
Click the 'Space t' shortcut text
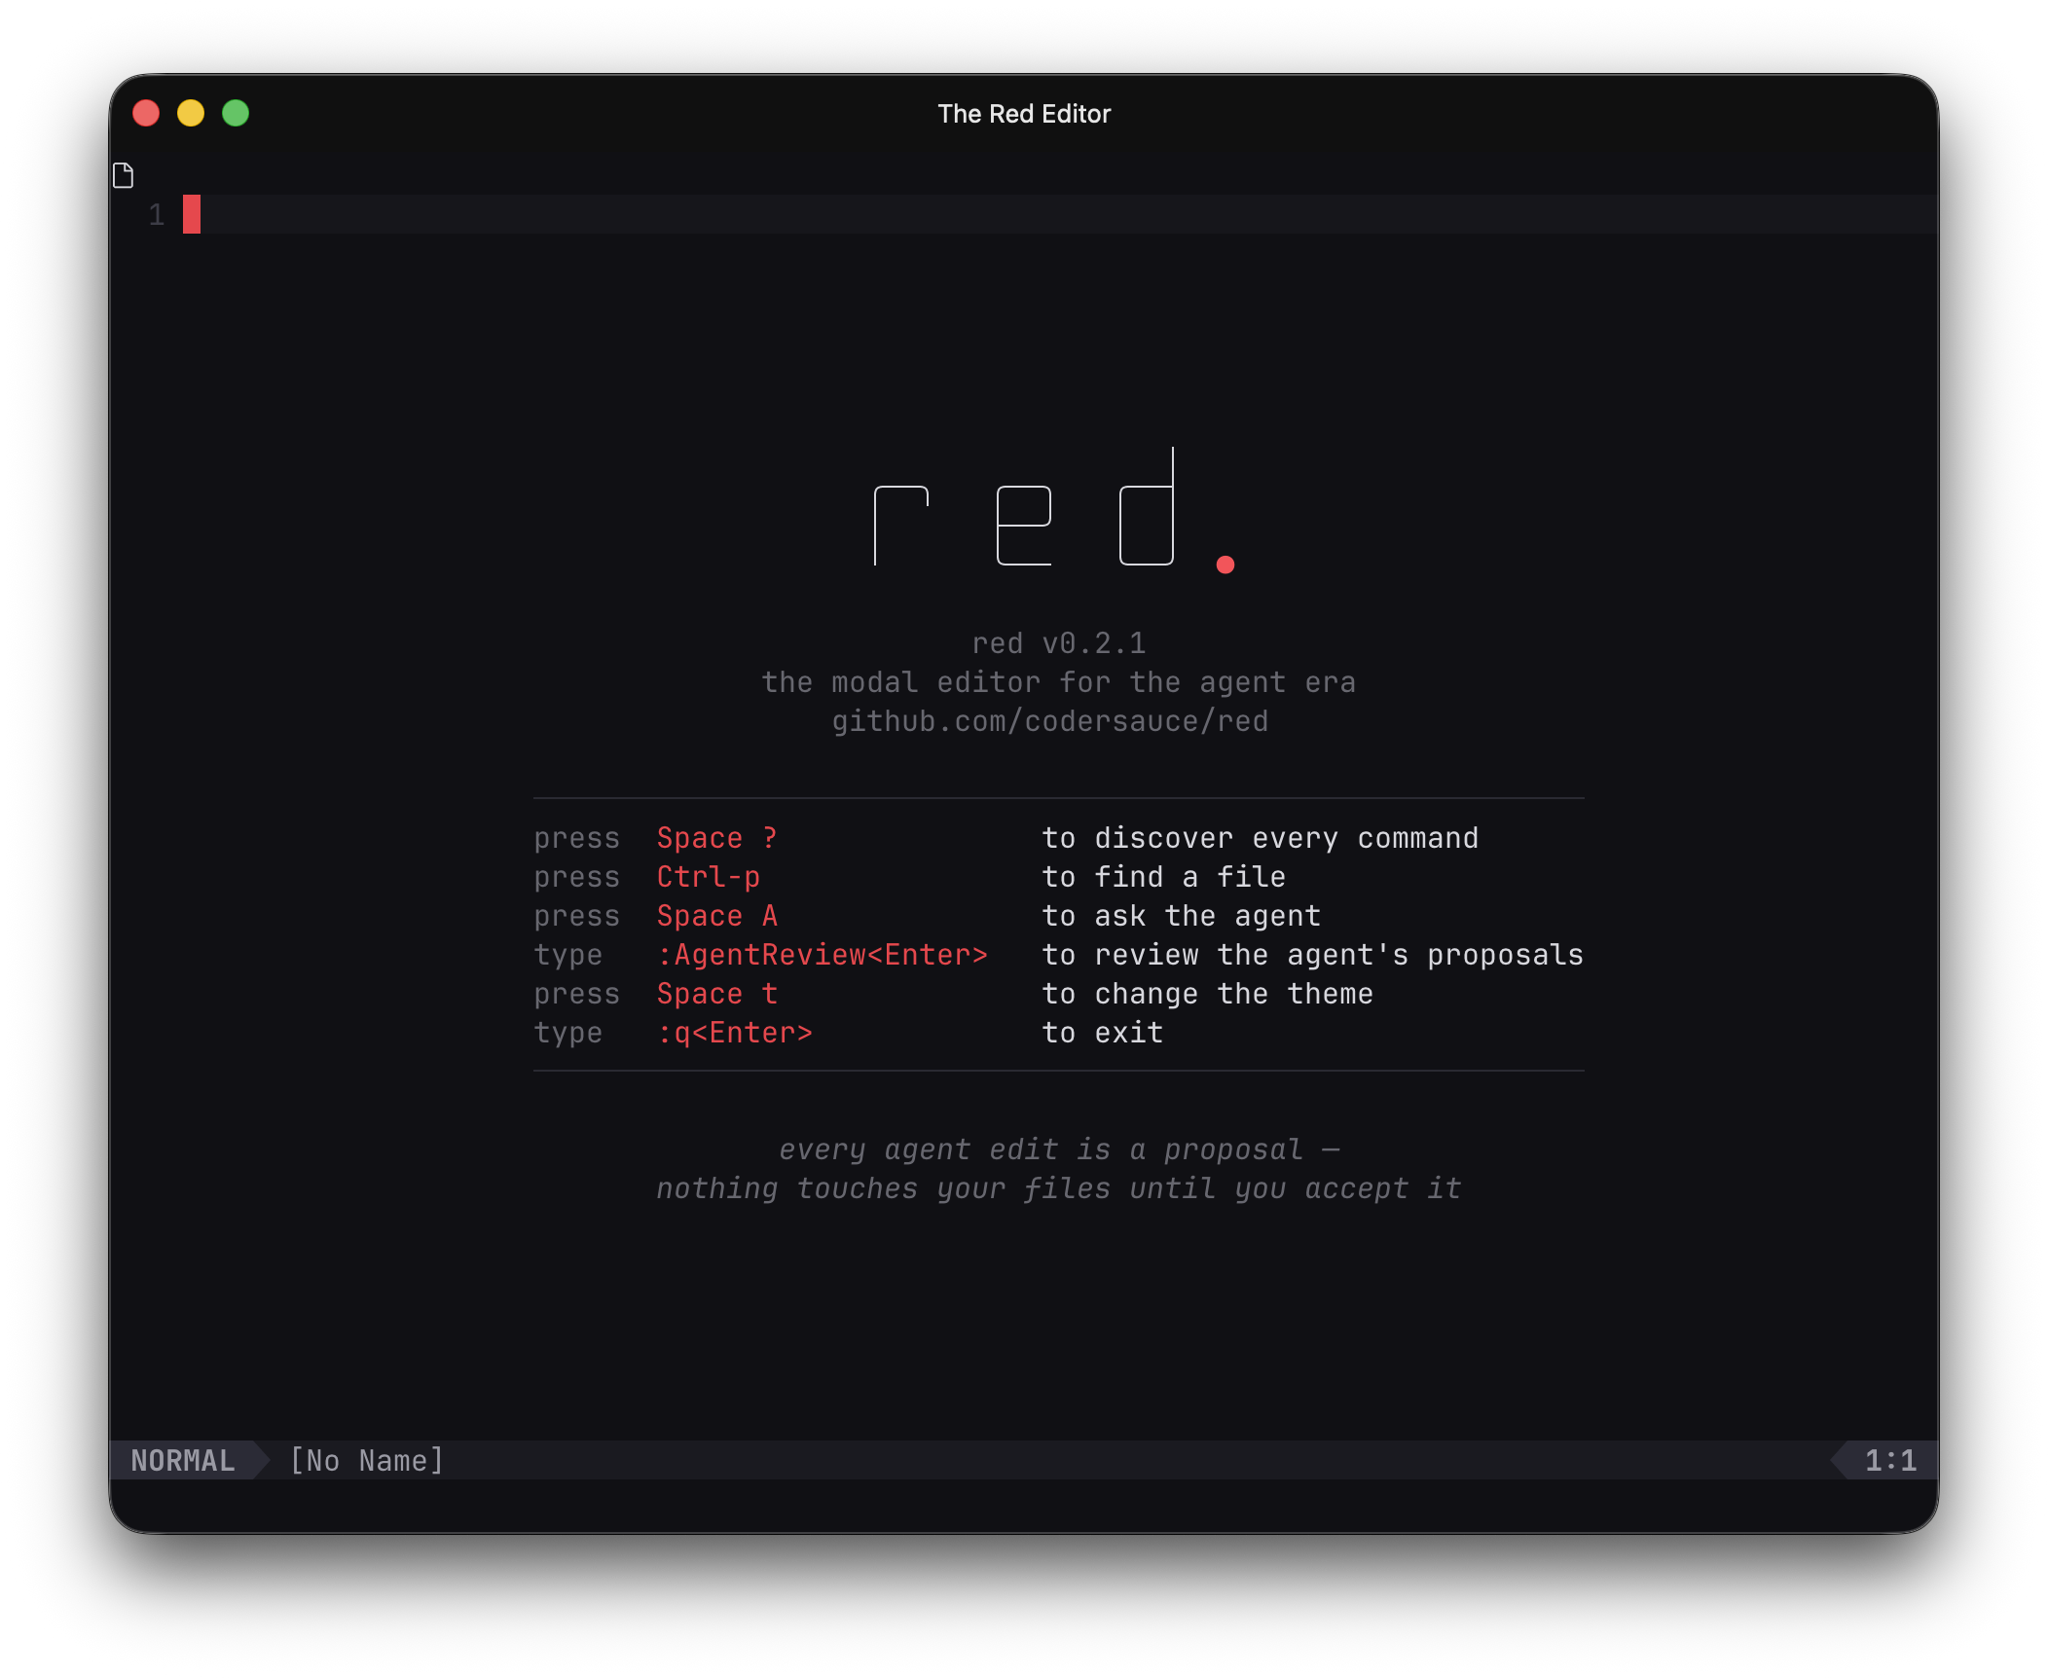(717, 994)
